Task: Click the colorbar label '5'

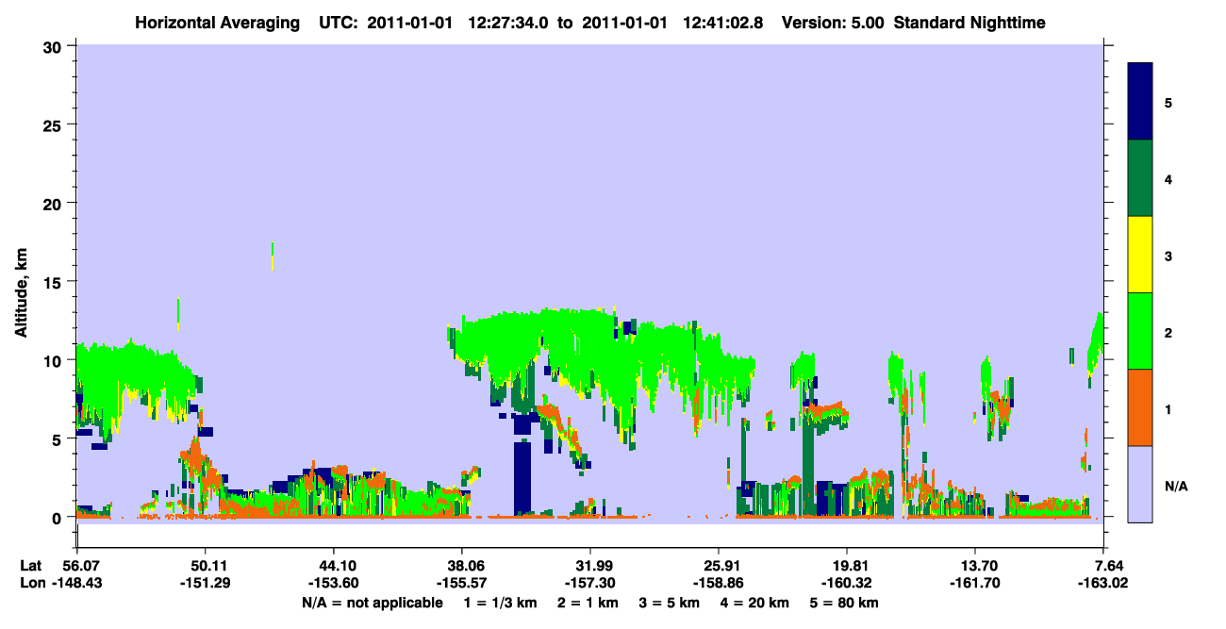Action: (x=1168, y=102)
